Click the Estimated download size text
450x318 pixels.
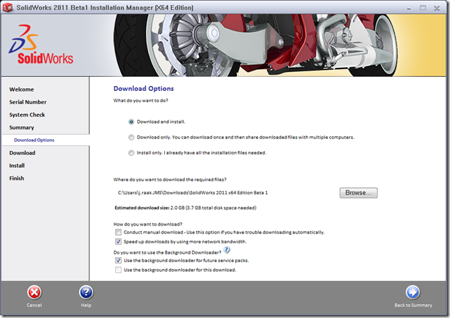pyautogui.click(x=185, y=208)
